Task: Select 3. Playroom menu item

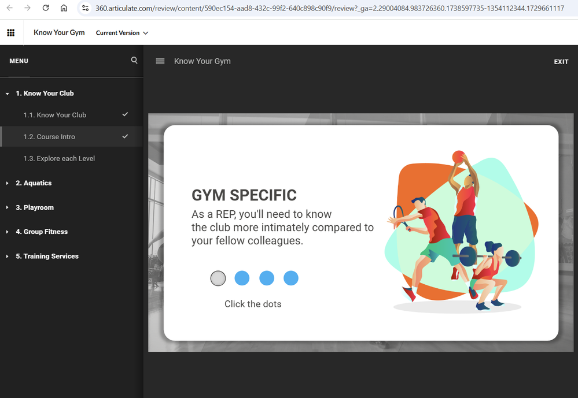Action: 35,207
